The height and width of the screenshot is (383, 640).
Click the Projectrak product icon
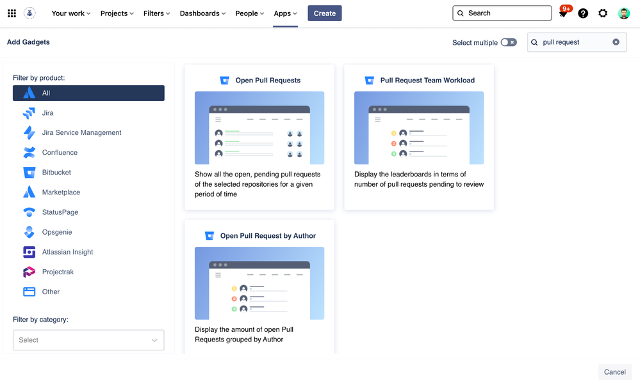pyautogui.click(x=29, y=272)
